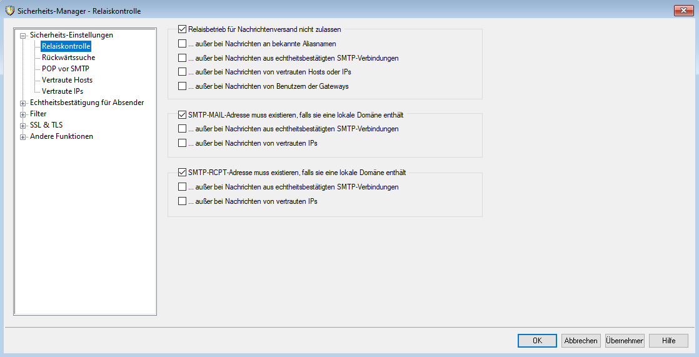Uncheck Relaisbetrieb für Nachrichtenversand nicht zulassen
Viewport: 699px width, 357px height.
183,29
